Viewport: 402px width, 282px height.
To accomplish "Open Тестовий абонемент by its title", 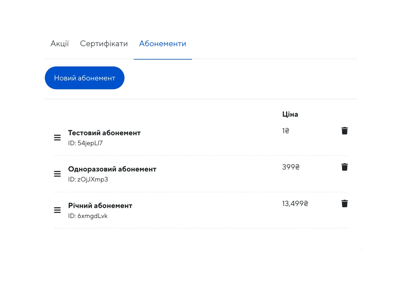I will pos(104,133).
